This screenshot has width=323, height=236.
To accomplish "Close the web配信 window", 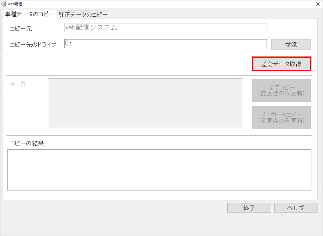I will point(318,4).
